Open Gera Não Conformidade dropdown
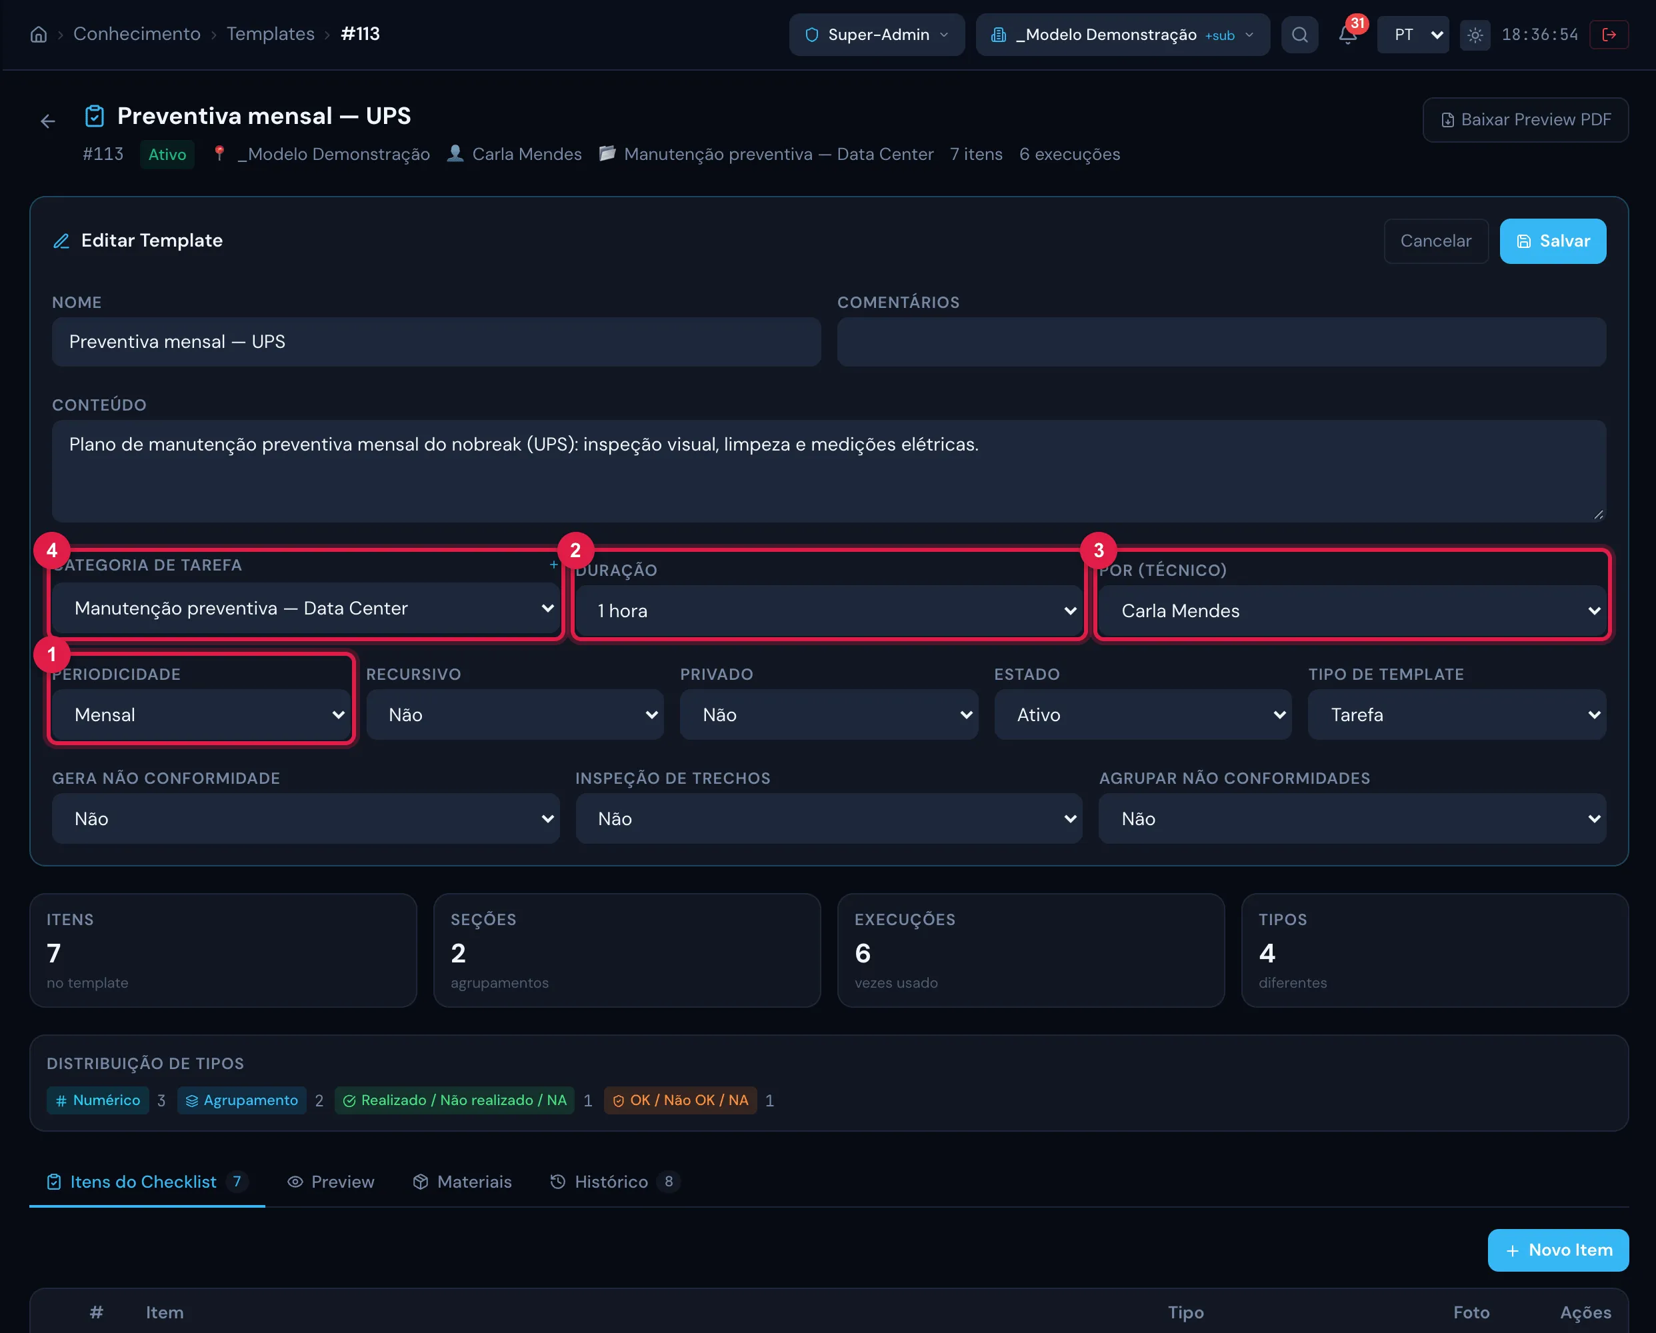 coord(306,818)
